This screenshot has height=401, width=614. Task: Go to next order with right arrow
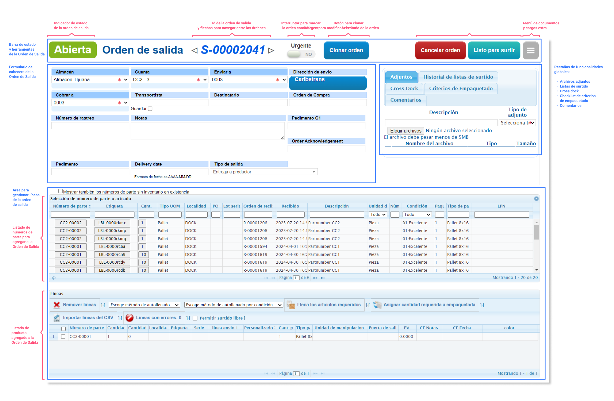271,50
